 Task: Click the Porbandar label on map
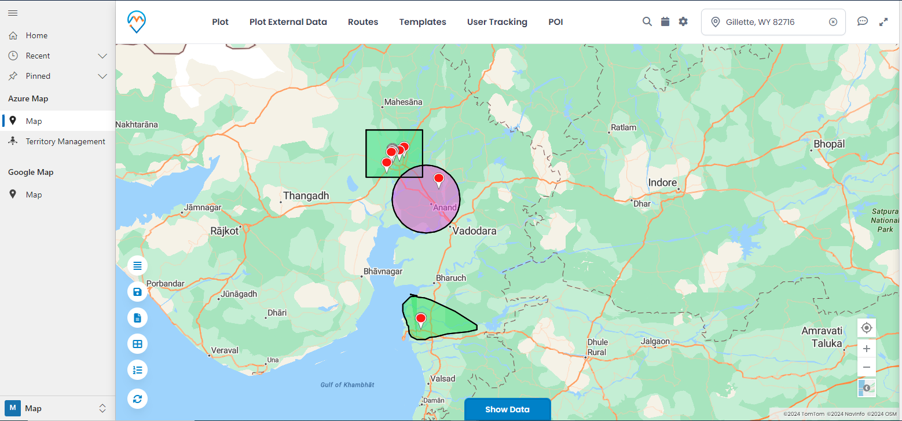click(x=166, y=284)
